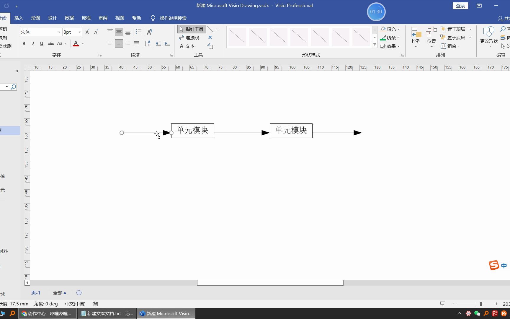Increase paragraph indent
The width and height of the screenshot is (510, 319).
coord(167,43)
